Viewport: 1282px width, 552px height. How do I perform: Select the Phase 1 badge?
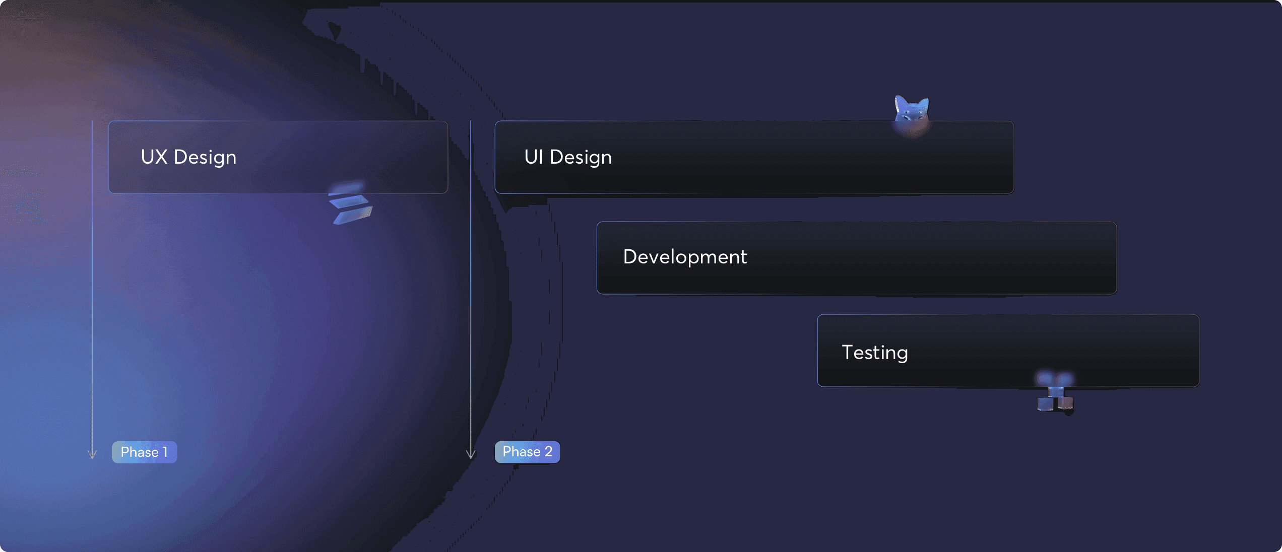[x=144, y=452]
